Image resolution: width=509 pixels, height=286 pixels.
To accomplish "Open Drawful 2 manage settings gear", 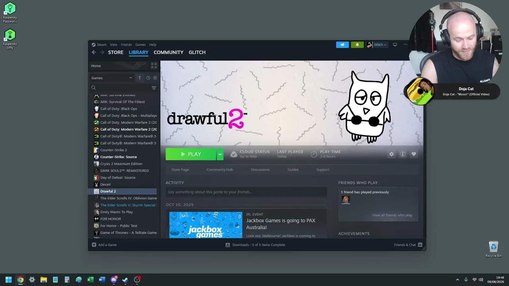I will tap(391, 154).
